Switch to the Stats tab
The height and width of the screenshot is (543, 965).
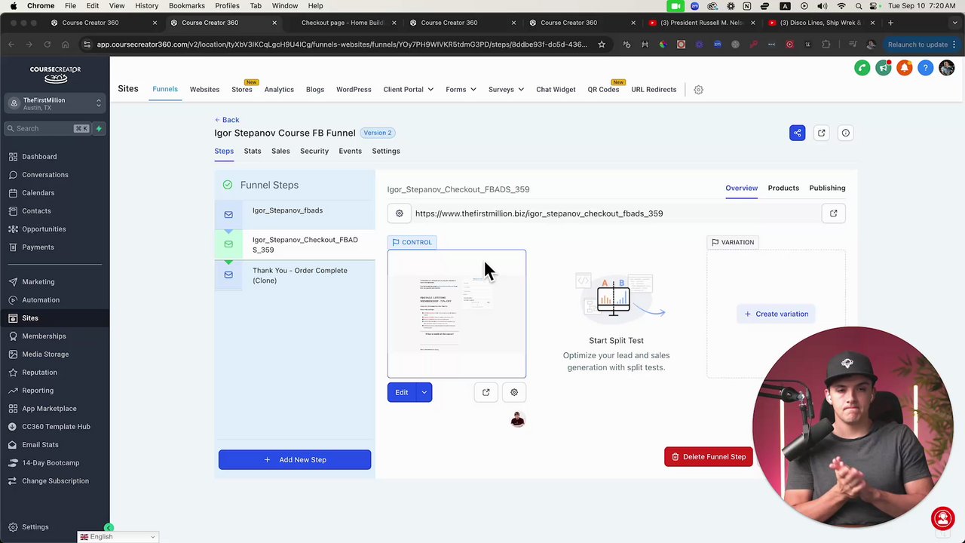[x=253, y=151]
